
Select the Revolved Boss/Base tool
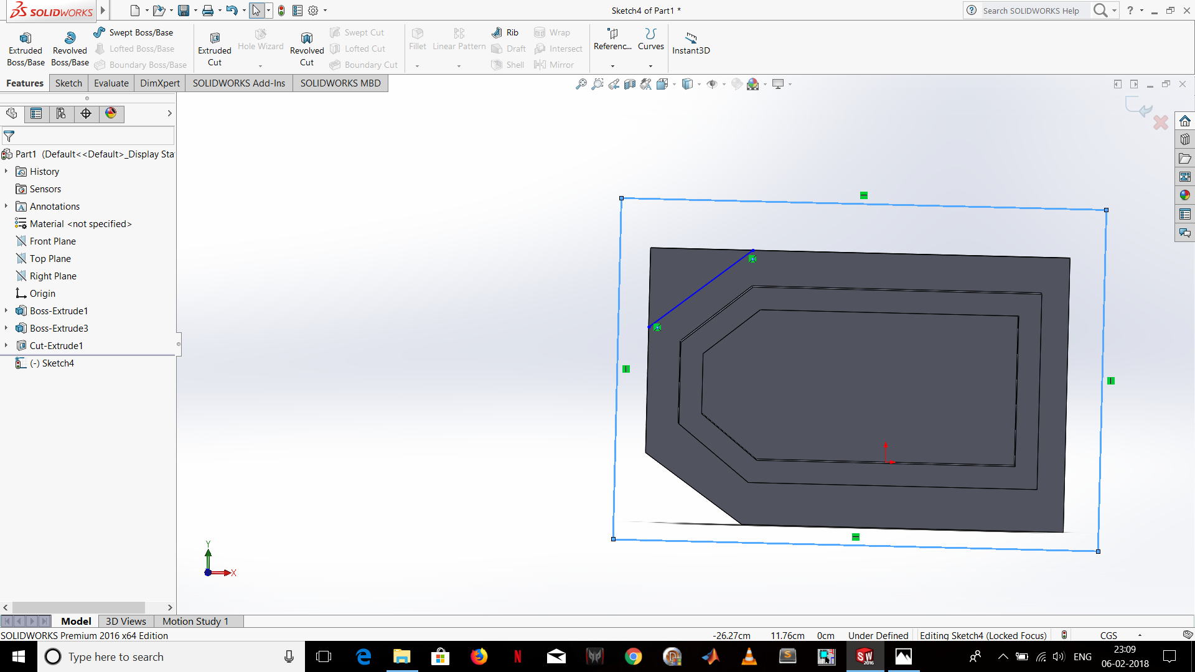click(x=69, y=46)
